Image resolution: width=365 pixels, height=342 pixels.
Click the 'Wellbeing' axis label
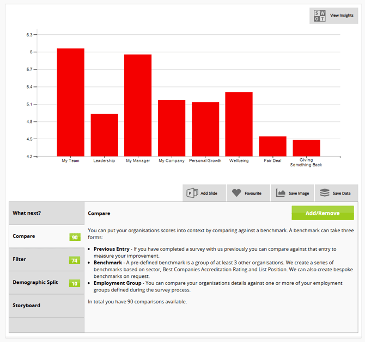tap(239, 160)
